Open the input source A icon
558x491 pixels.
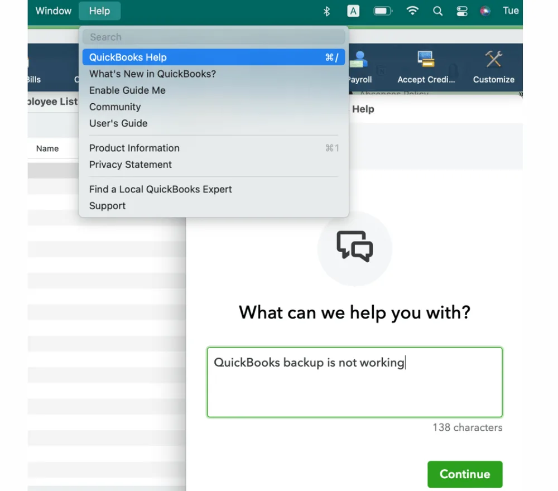pyautogui.click(x=353, y=11)
